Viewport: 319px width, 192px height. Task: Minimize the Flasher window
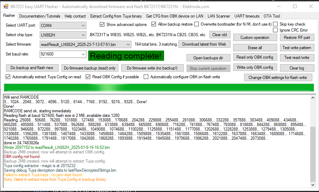279,7
